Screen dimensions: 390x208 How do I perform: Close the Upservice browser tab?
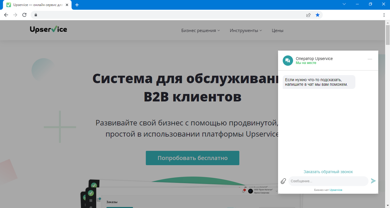tap(67, 5)
